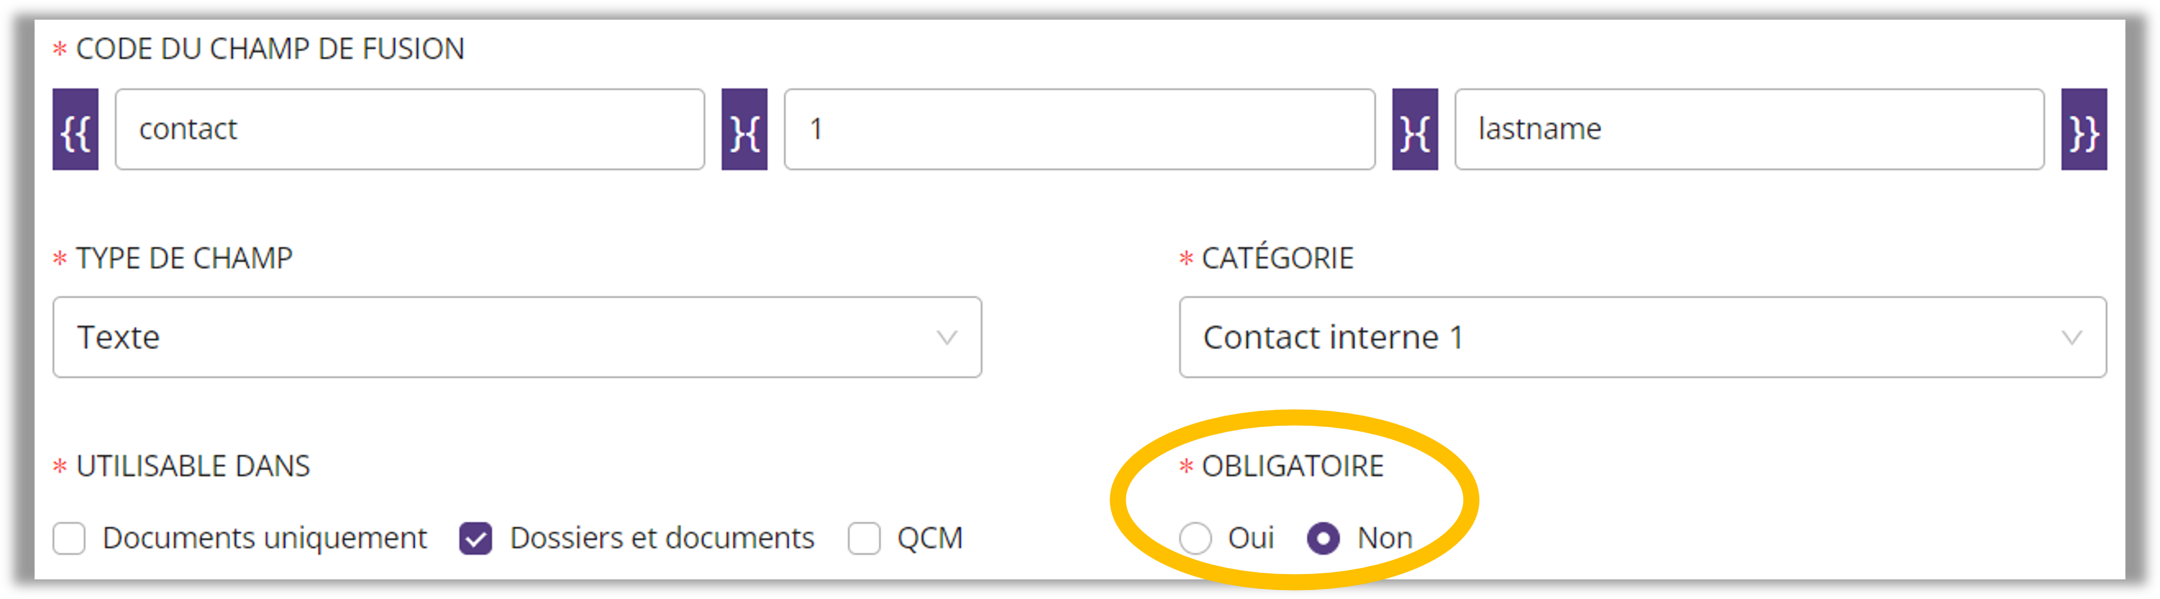Viewport: 2160px width, 599px height.
Task: Click the separator icon after the contact field
Action: (x=744, y=130)
